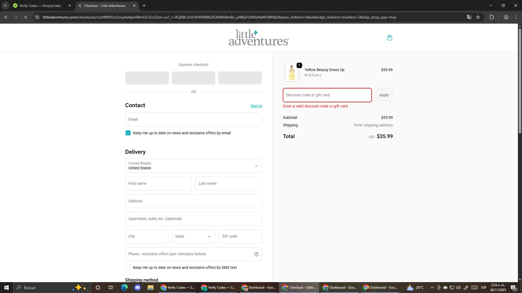The height and width of the screenshot is (293, 522).
Task: Click the Sign in link
Action: (256, 106)
